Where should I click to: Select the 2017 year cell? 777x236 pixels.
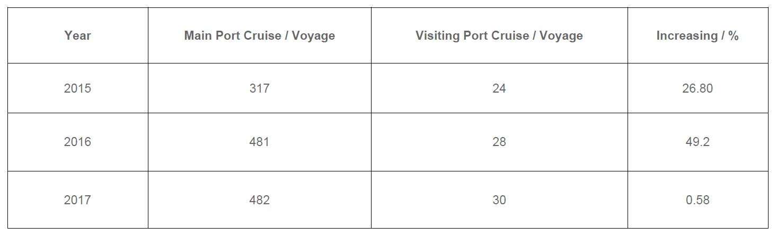pyautogui.click(x=77, y=200)
